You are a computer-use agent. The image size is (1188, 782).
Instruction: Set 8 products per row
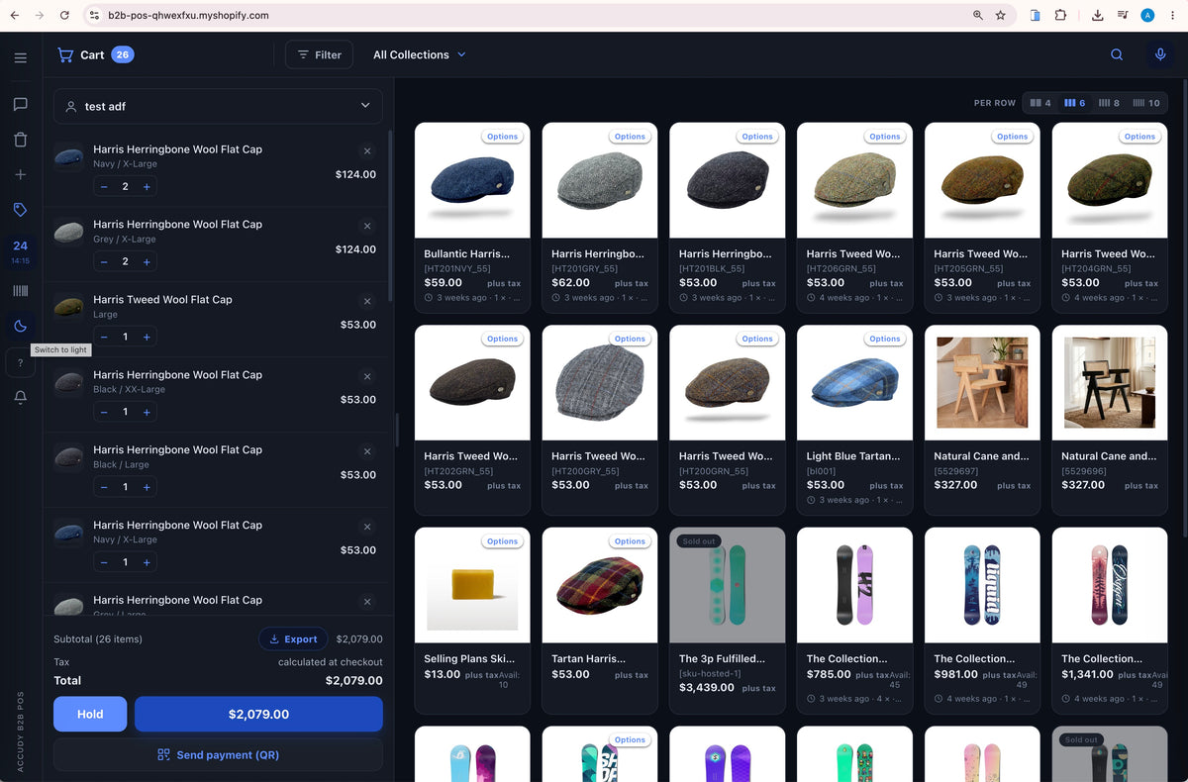[x=1109, y=103]
